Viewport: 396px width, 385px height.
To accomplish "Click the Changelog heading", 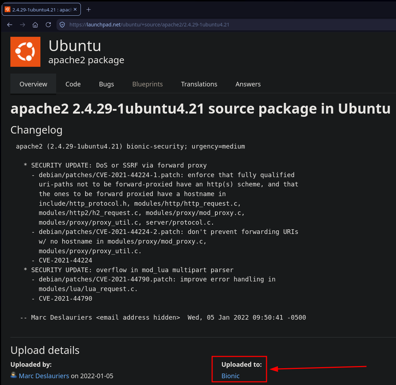I will coord(36,130).
